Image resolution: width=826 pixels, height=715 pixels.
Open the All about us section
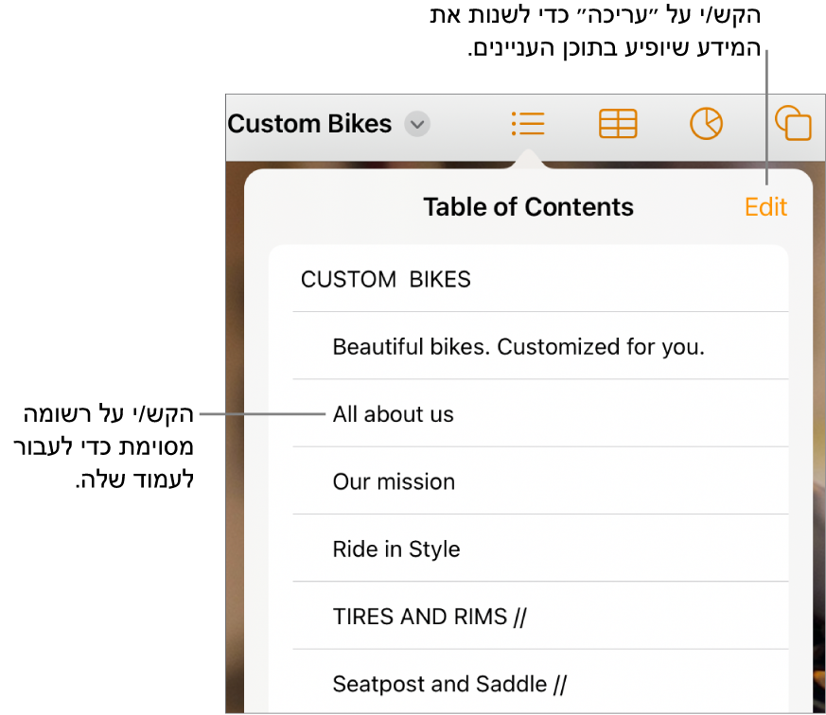click(393, 413)
